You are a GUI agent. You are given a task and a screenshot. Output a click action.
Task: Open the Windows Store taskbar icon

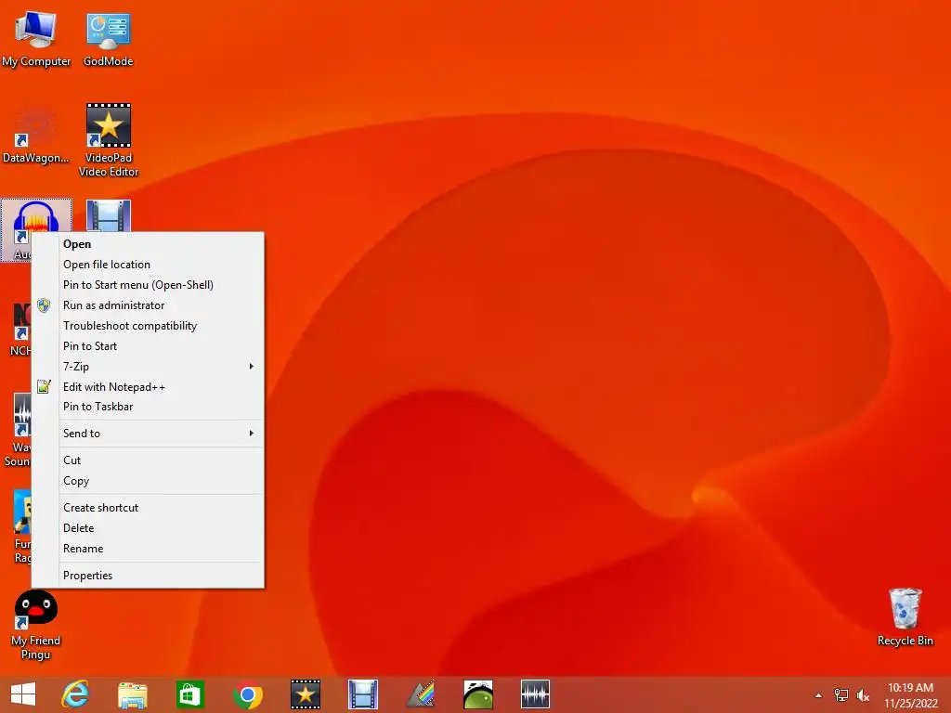click(189, 694)
